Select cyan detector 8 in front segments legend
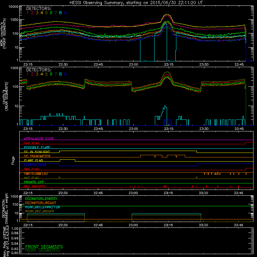The height and width of the screenshot is (257, 257). 60,13
